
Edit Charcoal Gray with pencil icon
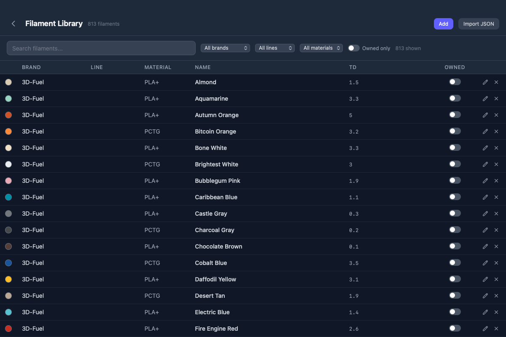tap(485, 230)
